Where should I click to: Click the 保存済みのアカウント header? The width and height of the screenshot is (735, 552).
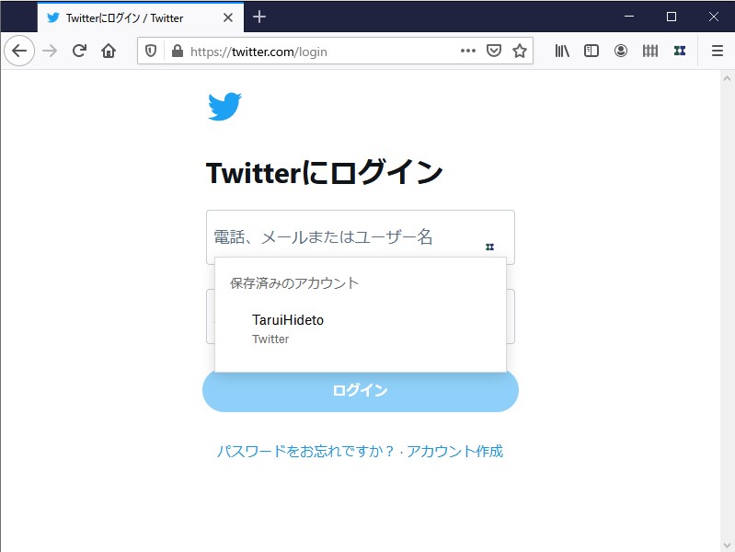pyautogui.click(x=293, y=282)
